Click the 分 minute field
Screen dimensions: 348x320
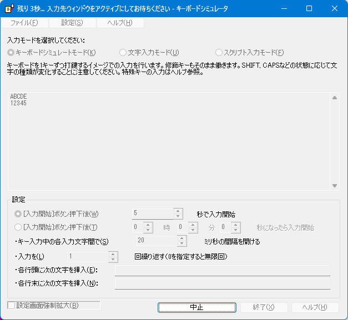click(183, 227)
